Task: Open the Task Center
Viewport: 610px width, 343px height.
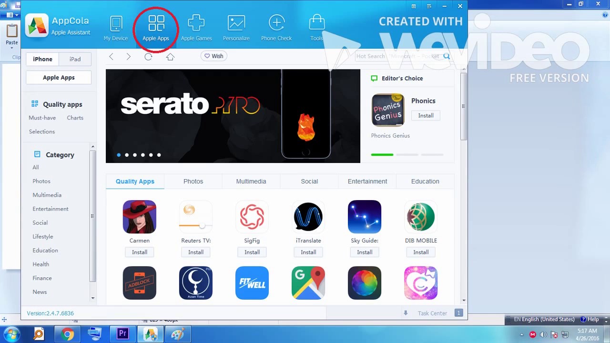Action: (x=432, y=313)
